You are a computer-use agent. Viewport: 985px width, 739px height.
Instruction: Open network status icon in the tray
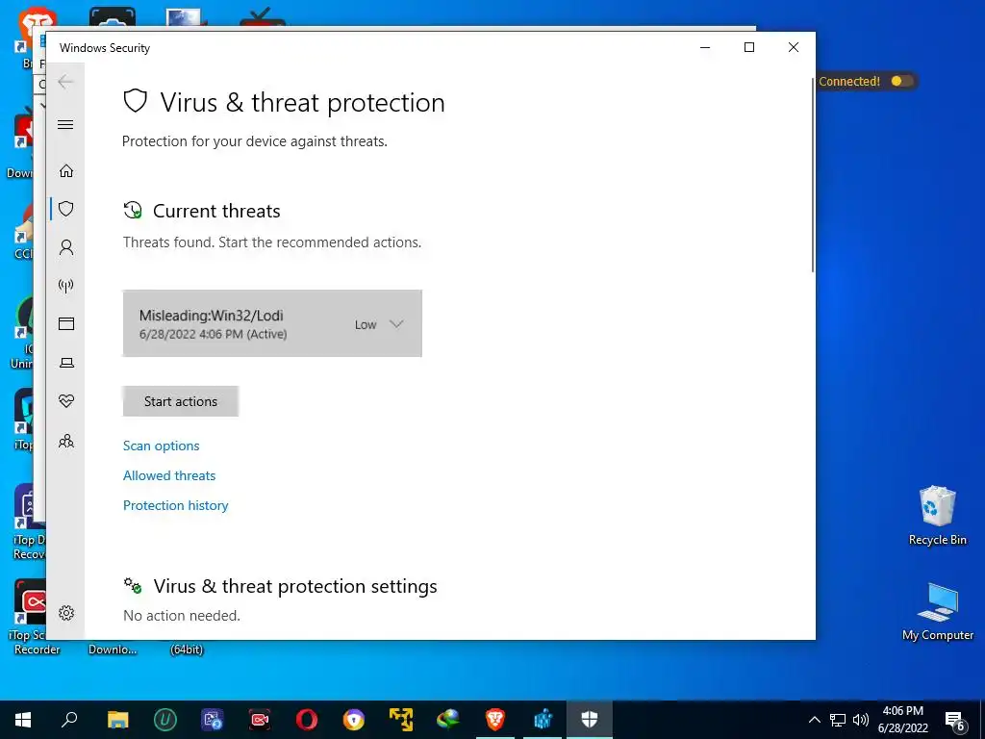tap(838, 720)
